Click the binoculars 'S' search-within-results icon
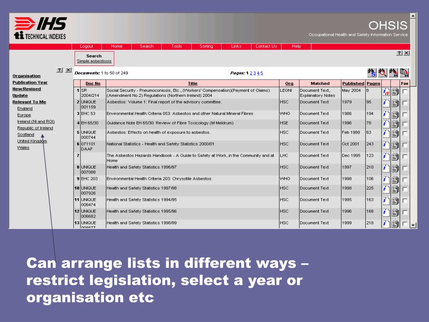This screenshot has height=322, width=429. point(372,73)
